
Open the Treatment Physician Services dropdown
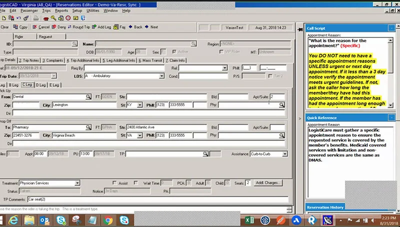click(77, 183)
